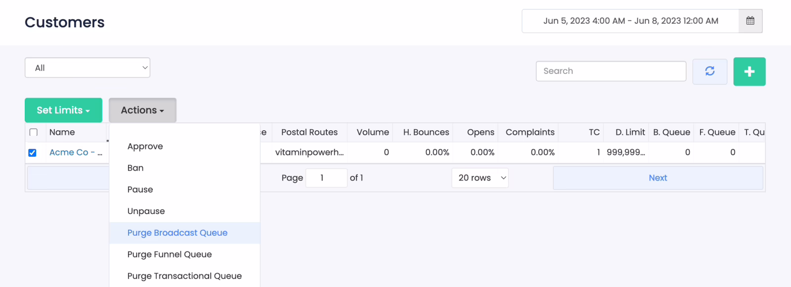Click the page number input box
Image resolution: width=791 pixels, height=287 pixels.
point(326,178)
